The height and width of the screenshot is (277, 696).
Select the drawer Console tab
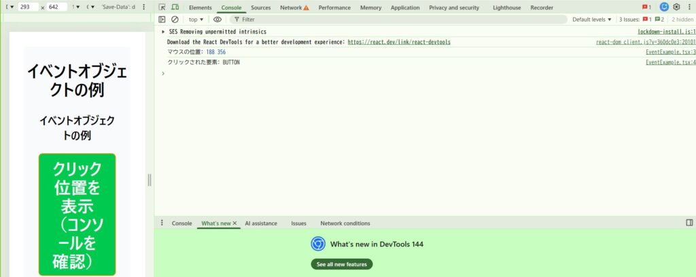[x=182, y=223]
